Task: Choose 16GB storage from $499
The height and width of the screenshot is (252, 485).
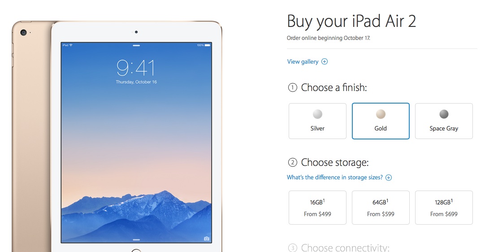Action: tap(317, 208)
